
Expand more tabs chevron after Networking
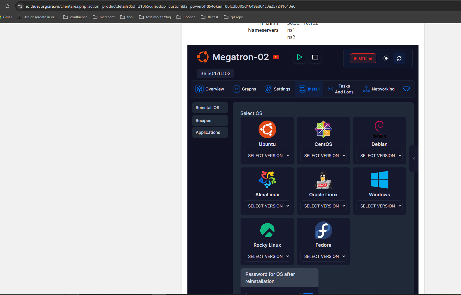point(406,89)
